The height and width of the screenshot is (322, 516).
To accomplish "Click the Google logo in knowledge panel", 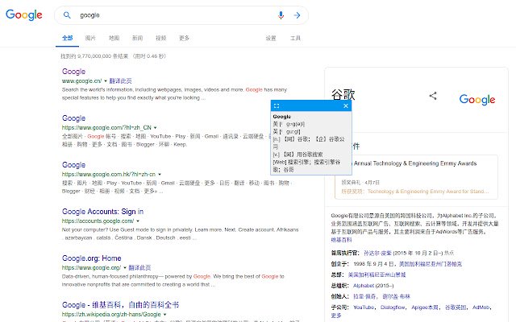I will [477, 99].
